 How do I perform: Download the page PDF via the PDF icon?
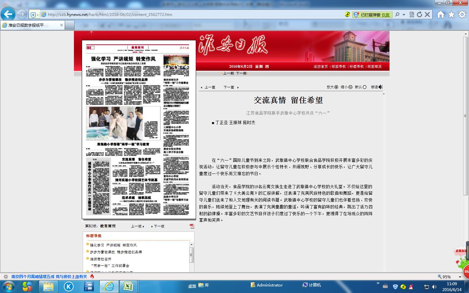[192, 226]
